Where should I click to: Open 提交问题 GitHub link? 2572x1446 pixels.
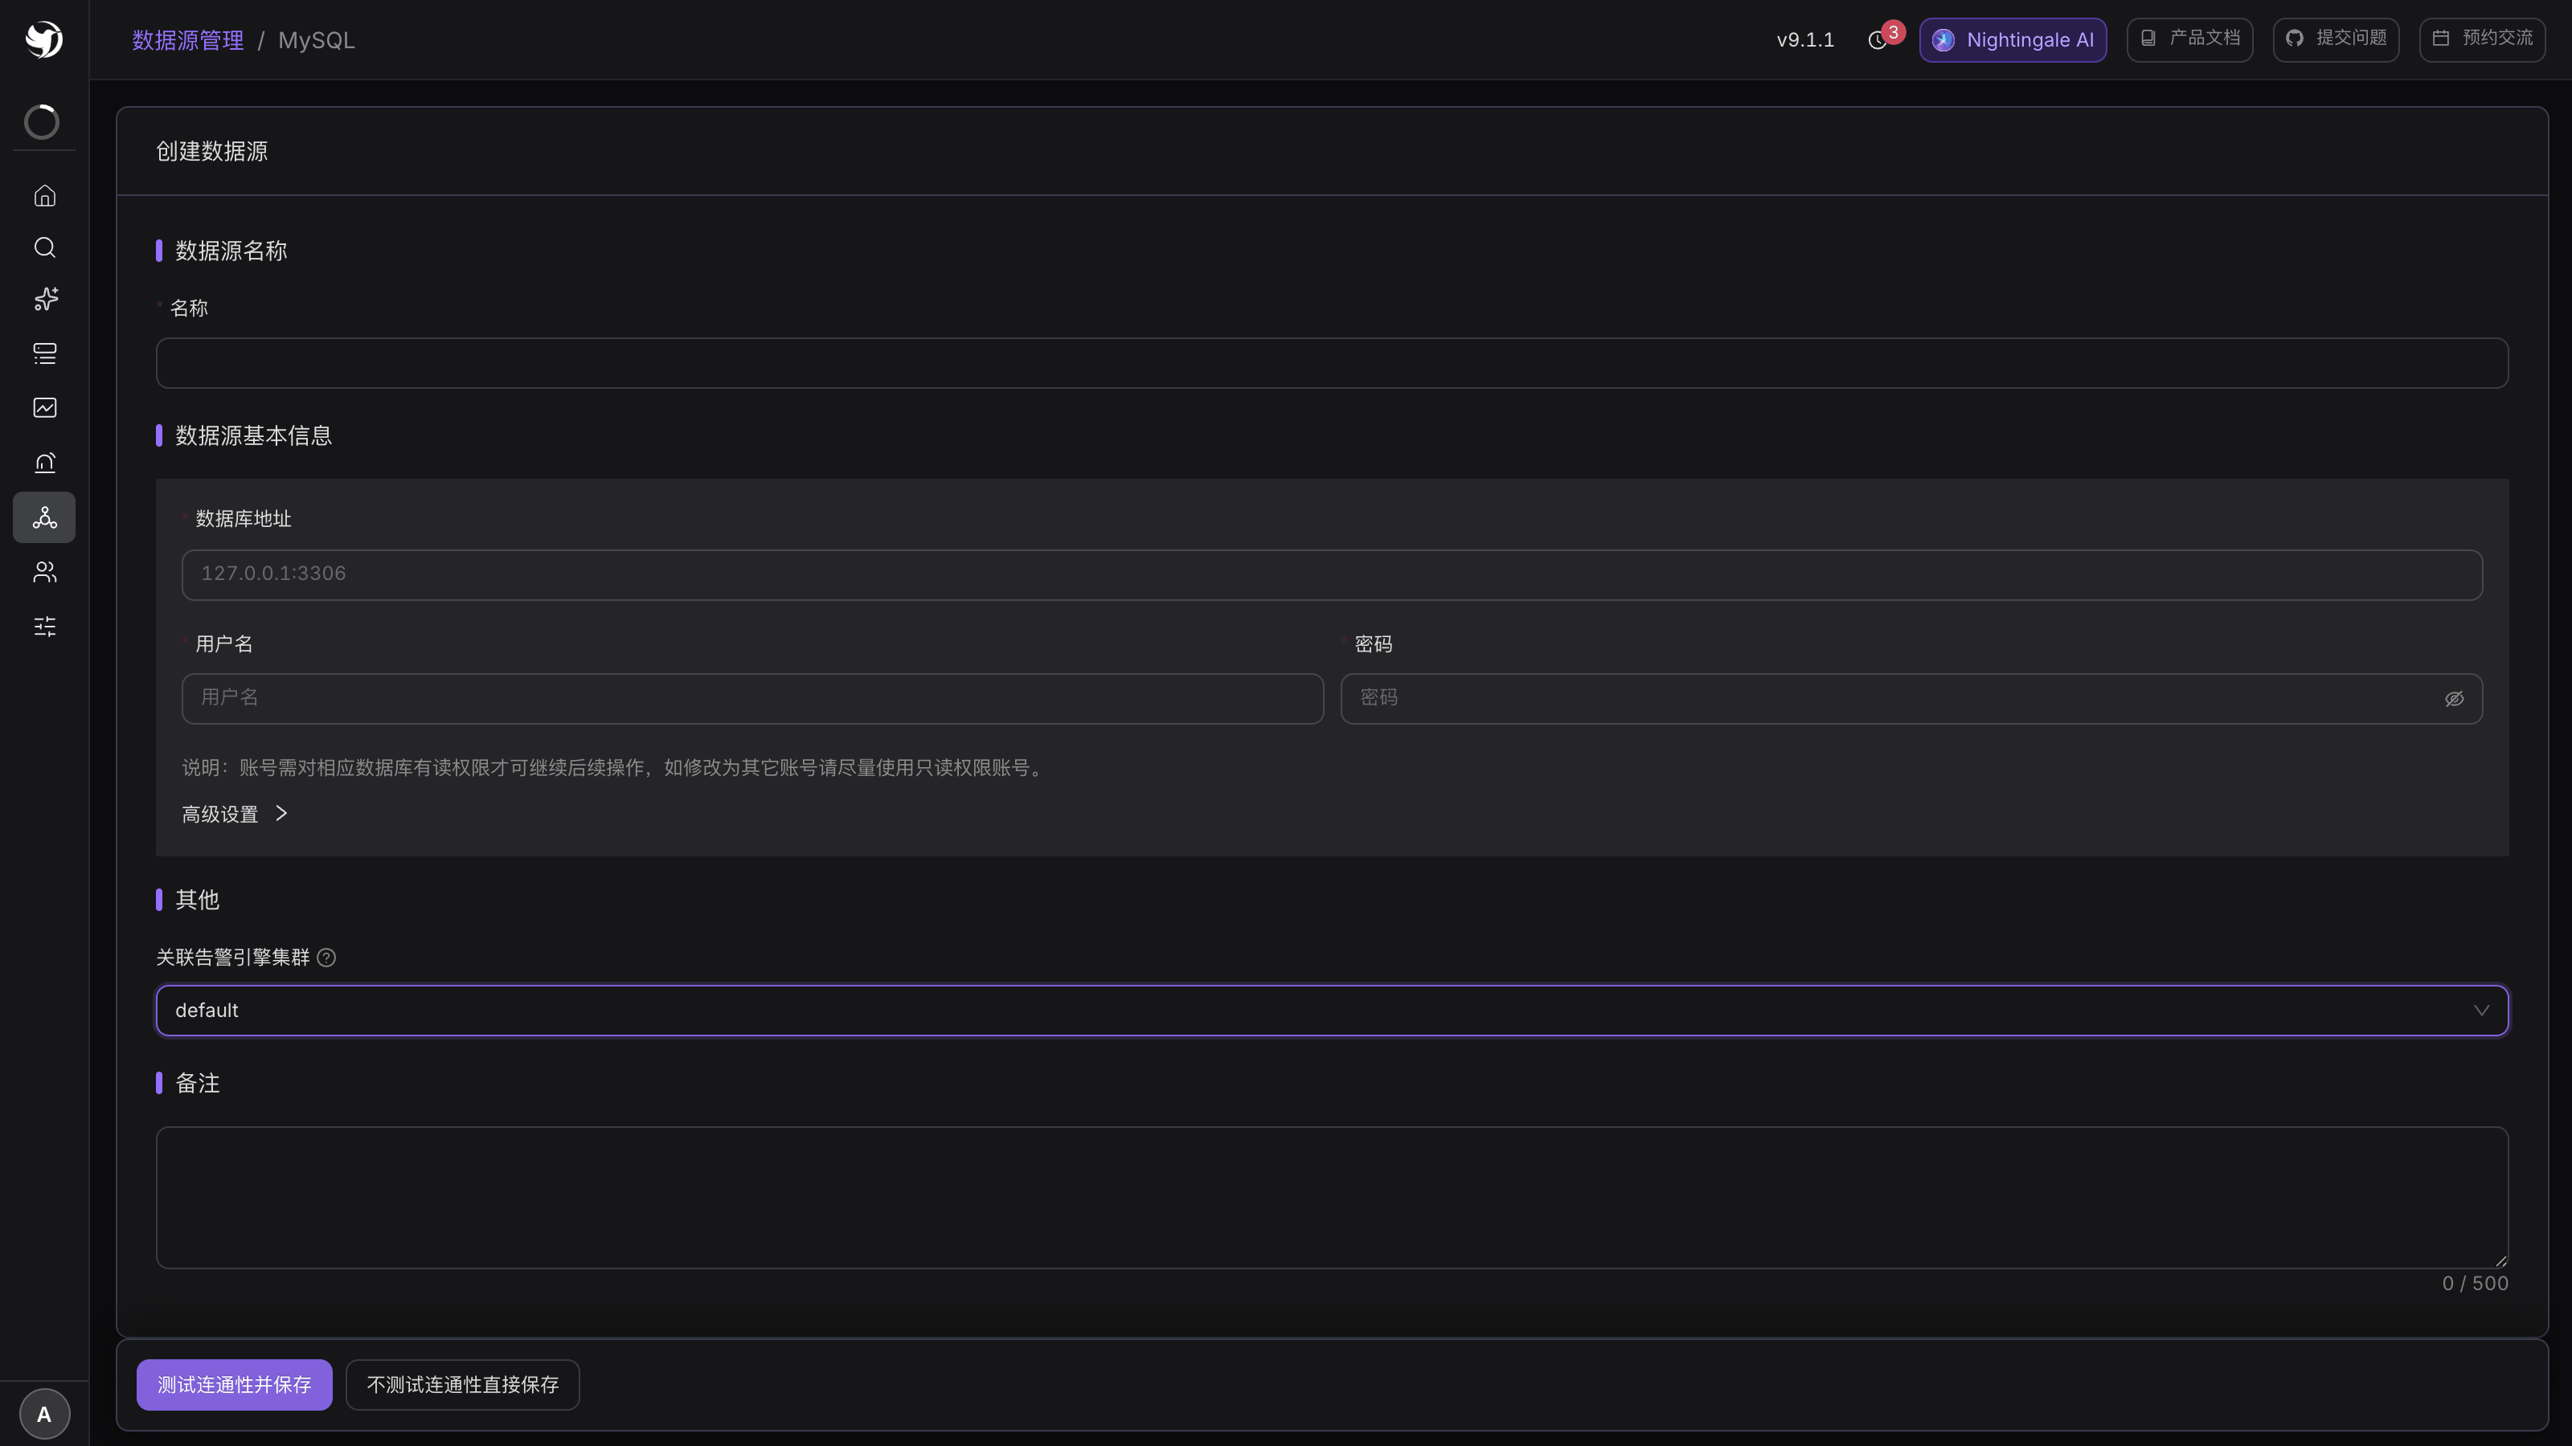2337,39
